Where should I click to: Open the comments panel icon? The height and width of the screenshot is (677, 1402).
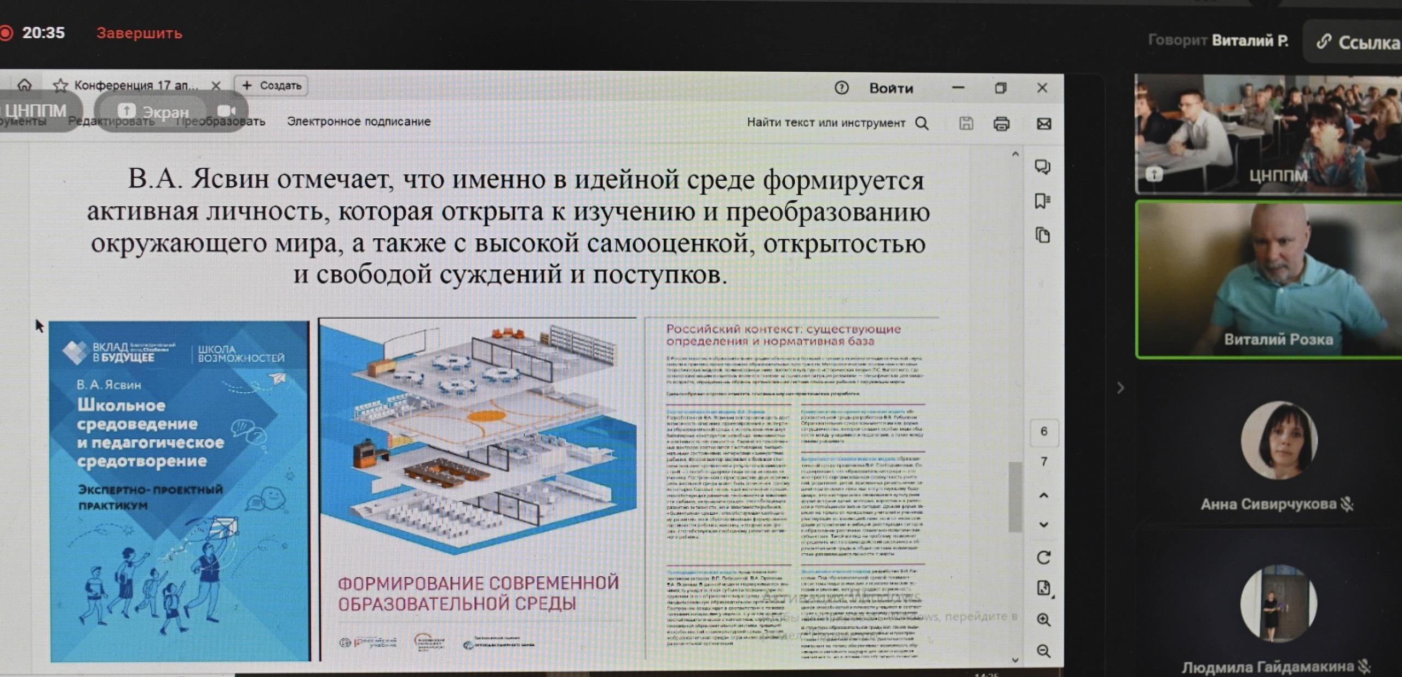[1042, 167]
